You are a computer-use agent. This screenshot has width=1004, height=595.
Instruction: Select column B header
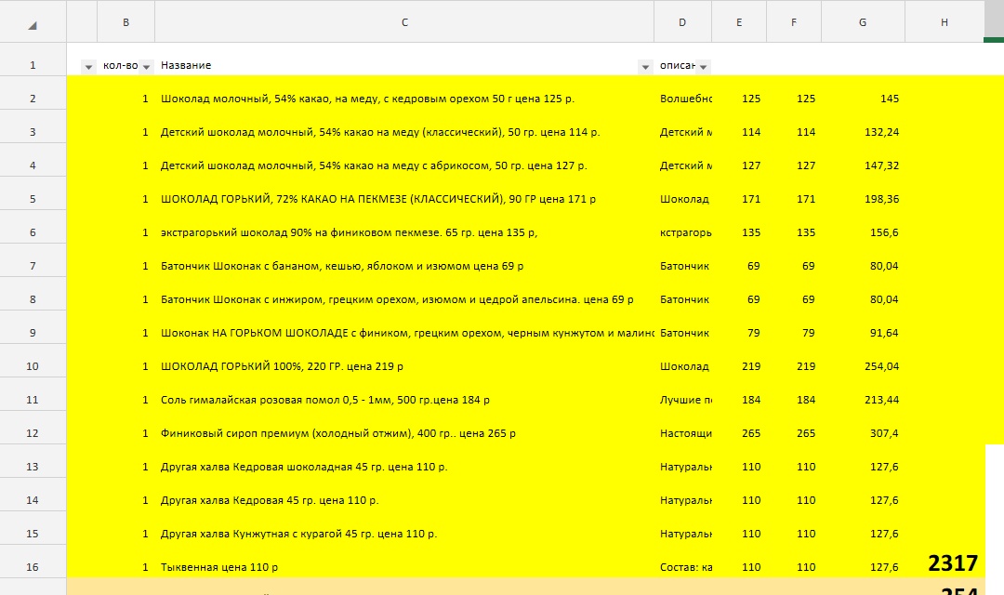click(x=125, y=22)
